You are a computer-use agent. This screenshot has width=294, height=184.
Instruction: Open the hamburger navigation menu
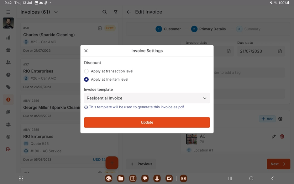point(8,12)
